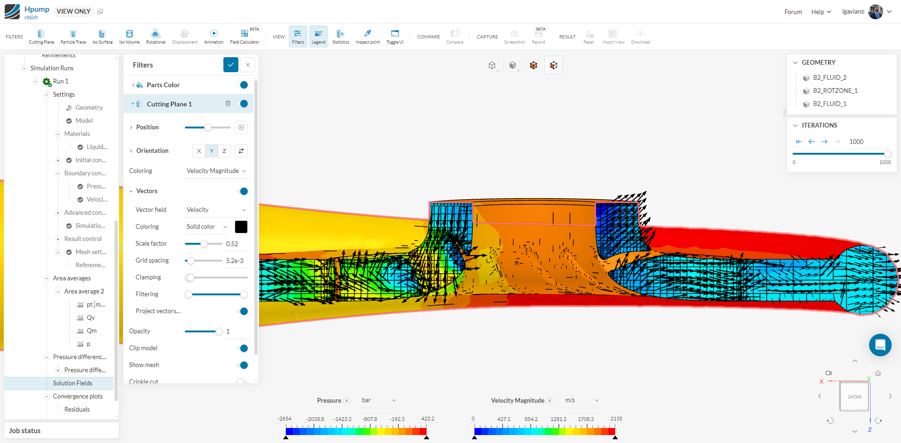Image resolution: width=901 pixels, height=443 pixels.
Task: Hide the Vectors overlay
Action: [244, 191]
